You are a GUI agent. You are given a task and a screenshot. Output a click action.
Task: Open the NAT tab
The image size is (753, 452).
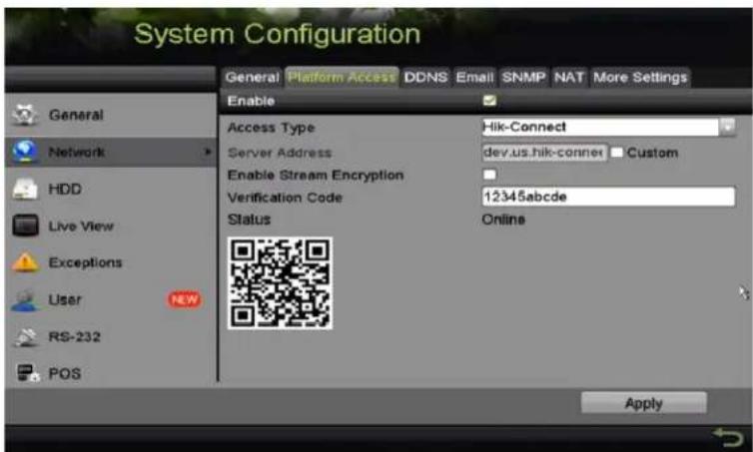point(569,77)
